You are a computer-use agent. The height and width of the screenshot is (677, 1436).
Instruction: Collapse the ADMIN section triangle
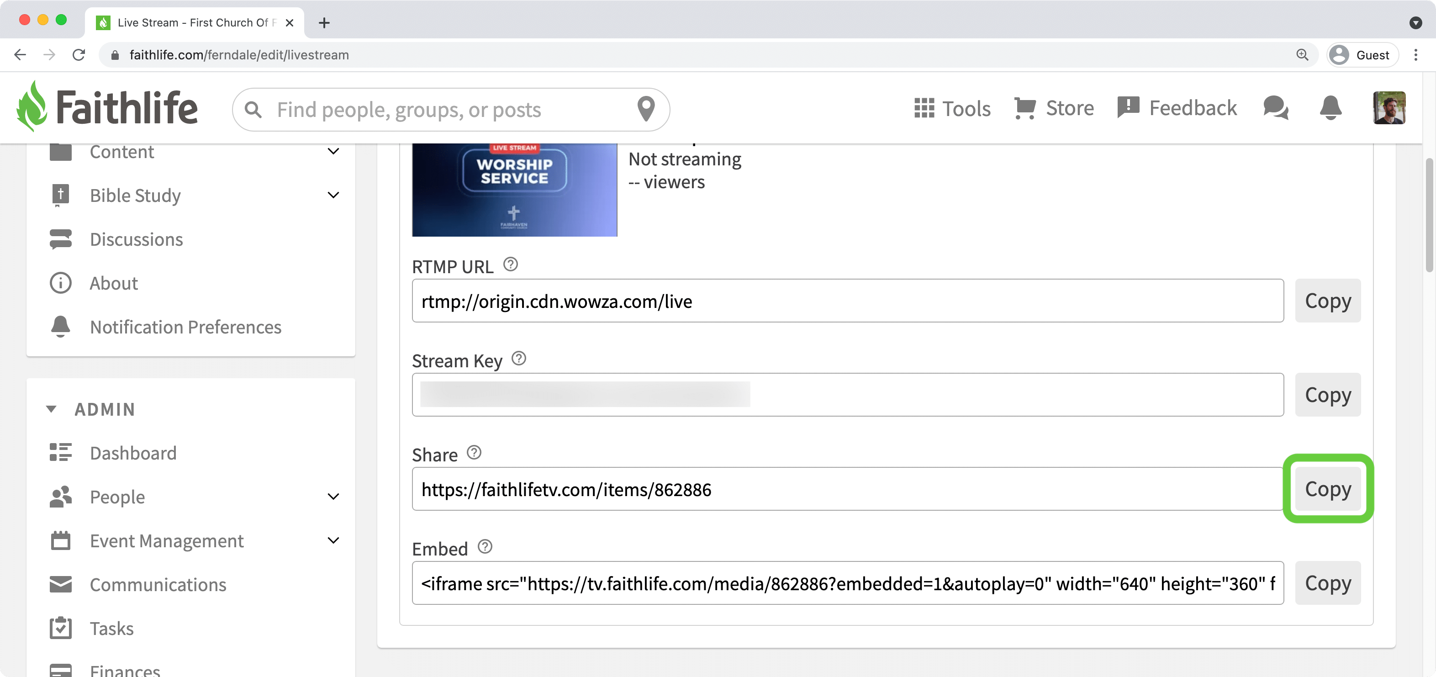(x=51, y=409)
